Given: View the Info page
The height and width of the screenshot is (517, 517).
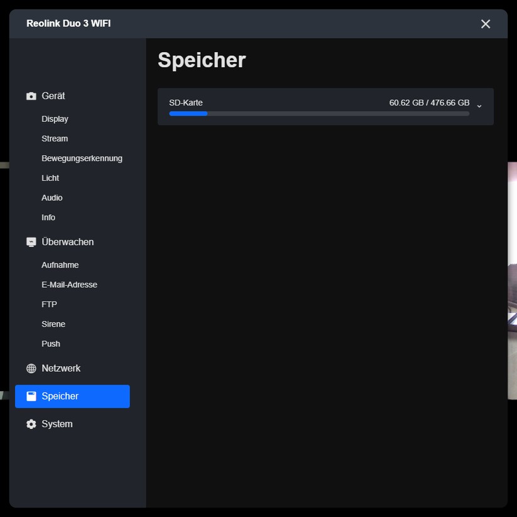Looking at the screenshot, I should [48, 217].
